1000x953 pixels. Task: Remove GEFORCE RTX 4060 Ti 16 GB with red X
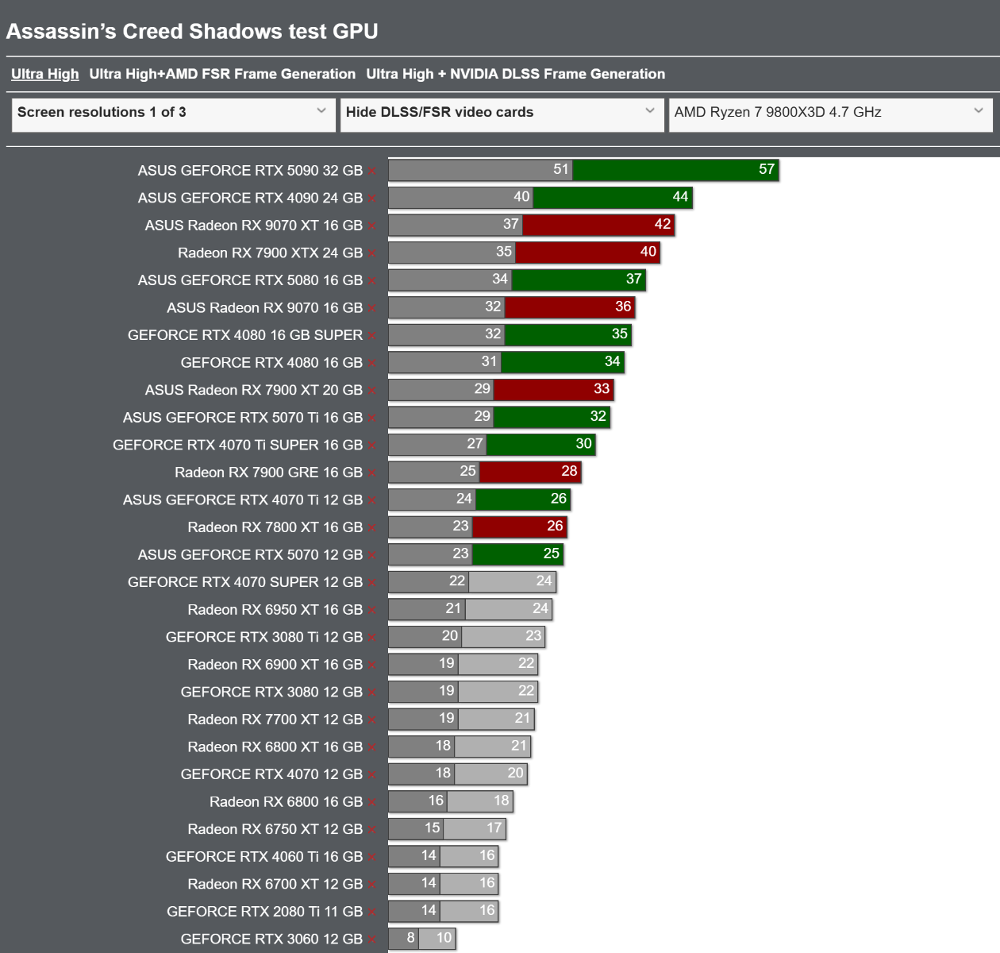click(371, 857)
